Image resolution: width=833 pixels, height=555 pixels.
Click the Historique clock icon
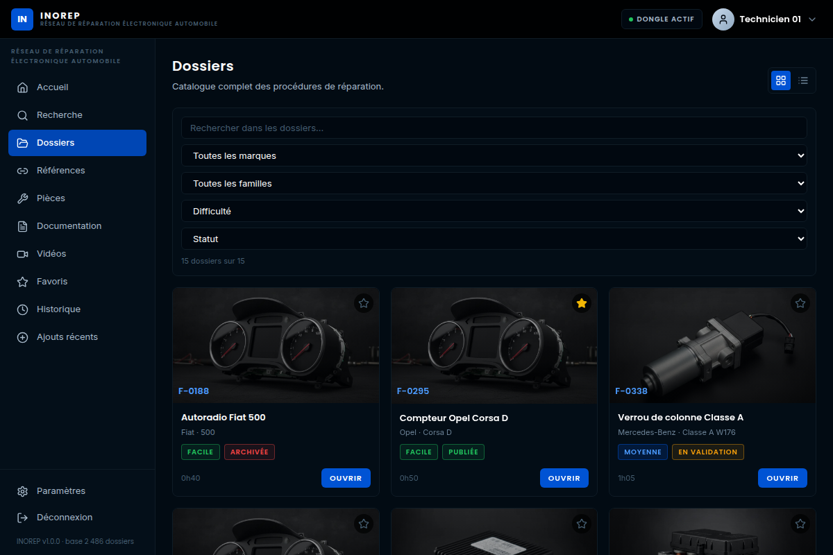(23, 309)
